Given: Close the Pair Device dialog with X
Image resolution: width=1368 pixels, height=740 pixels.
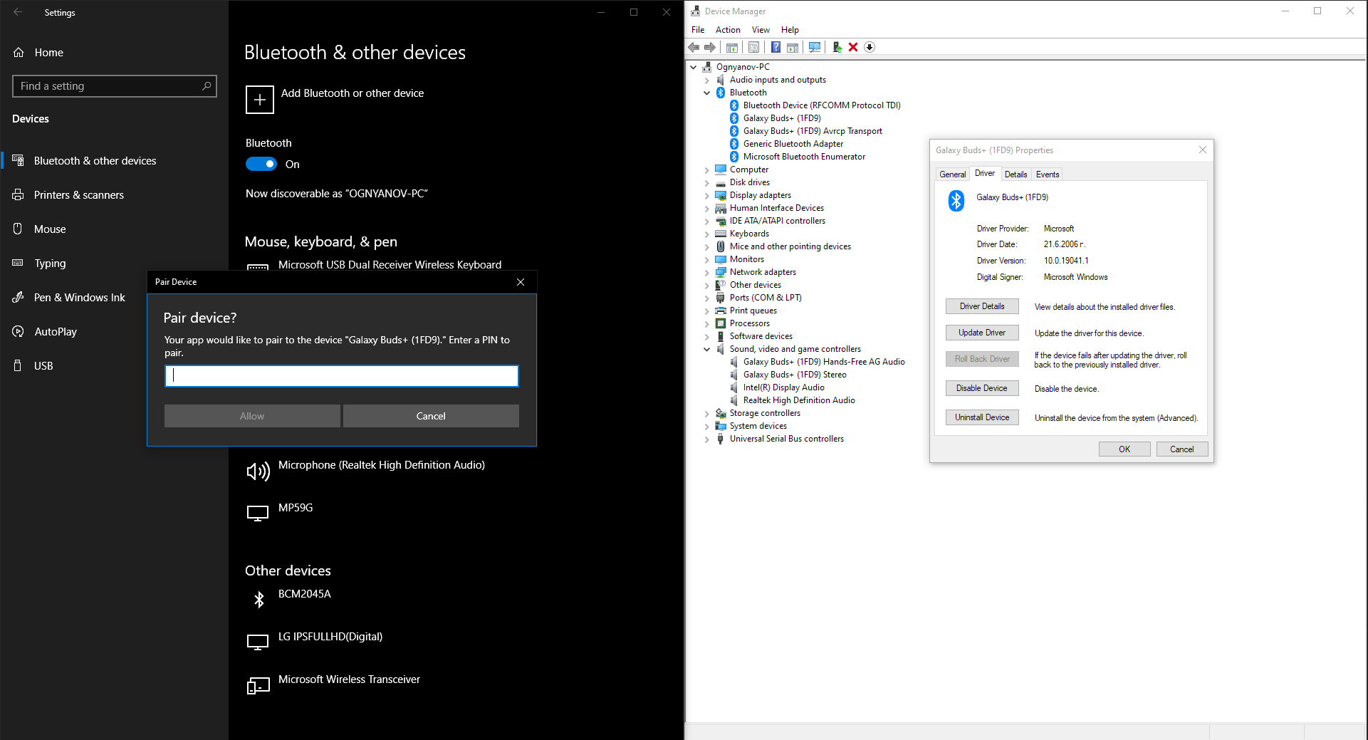Looking at the screenshot, I should click(521, 282).
